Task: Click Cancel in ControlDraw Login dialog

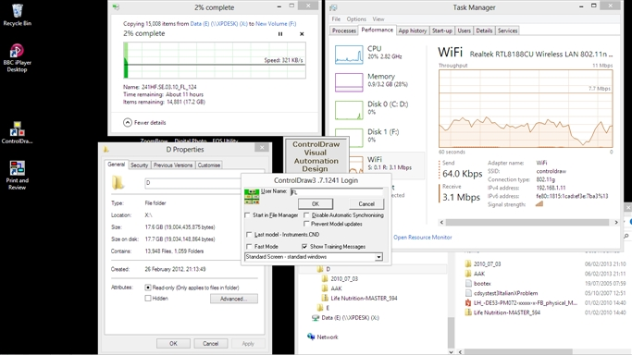Action: coord(366,203)
